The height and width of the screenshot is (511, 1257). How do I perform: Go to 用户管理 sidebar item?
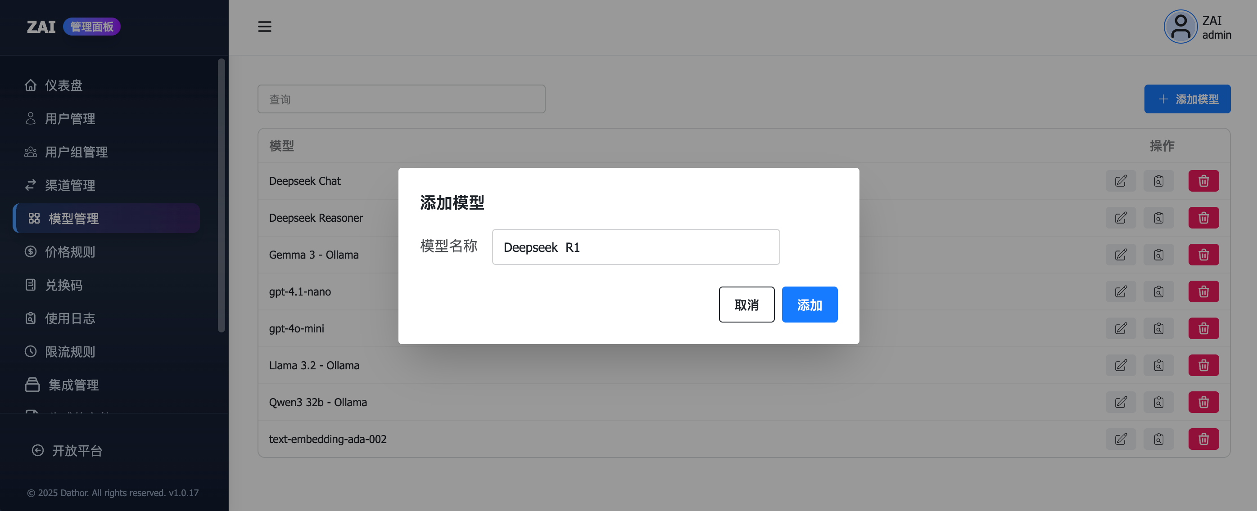click(x=70, y=118)
